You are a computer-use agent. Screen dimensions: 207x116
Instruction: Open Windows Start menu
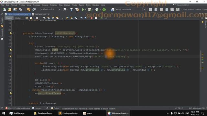[x=4, y=113]
